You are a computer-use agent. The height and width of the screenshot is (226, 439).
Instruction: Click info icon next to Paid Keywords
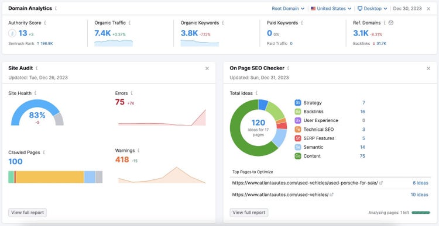[x=302, y=23]
